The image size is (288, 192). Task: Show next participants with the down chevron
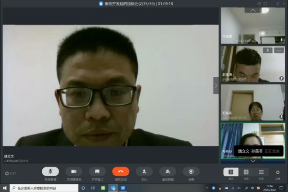(x=253, y=161)
